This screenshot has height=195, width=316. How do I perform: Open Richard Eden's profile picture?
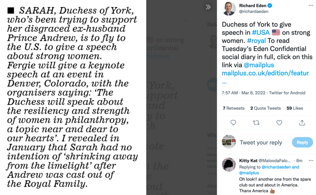229,8
